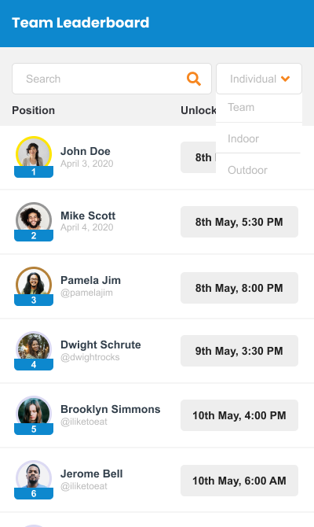
Task: Click Pamela Jim's avatar photo
Action: pos(34,283)
